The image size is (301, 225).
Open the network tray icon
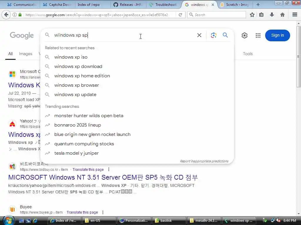(x=272, y=220)
